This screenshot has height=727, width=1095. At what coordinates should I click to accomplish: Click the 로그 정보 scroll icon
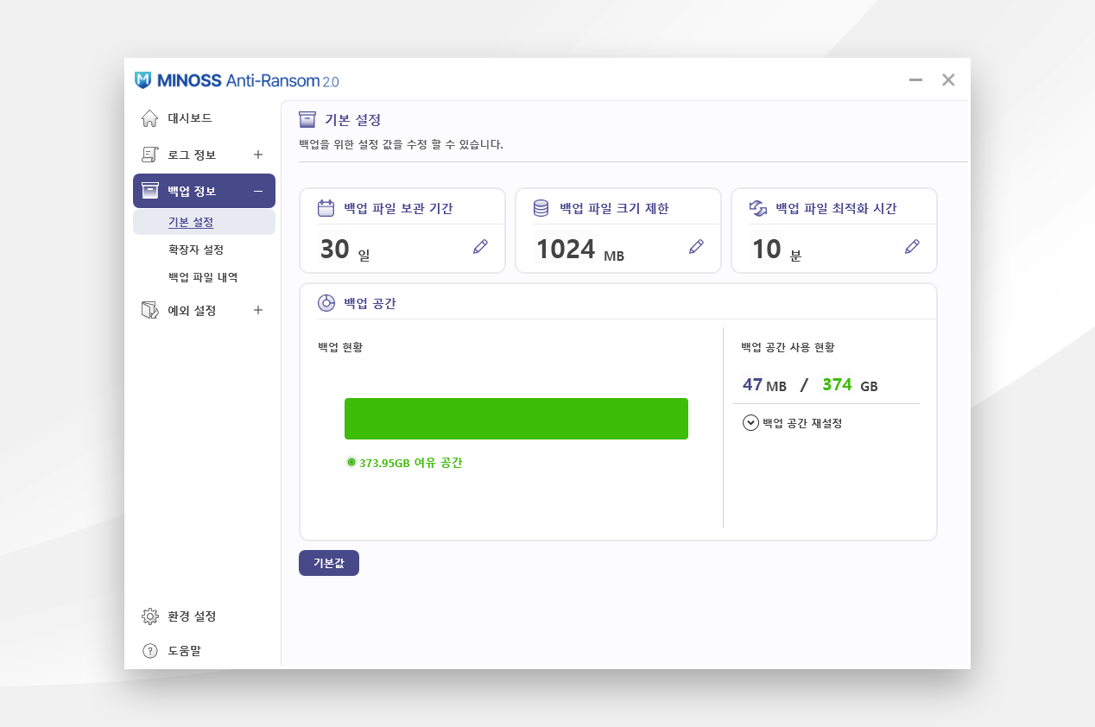pos(149,155)
